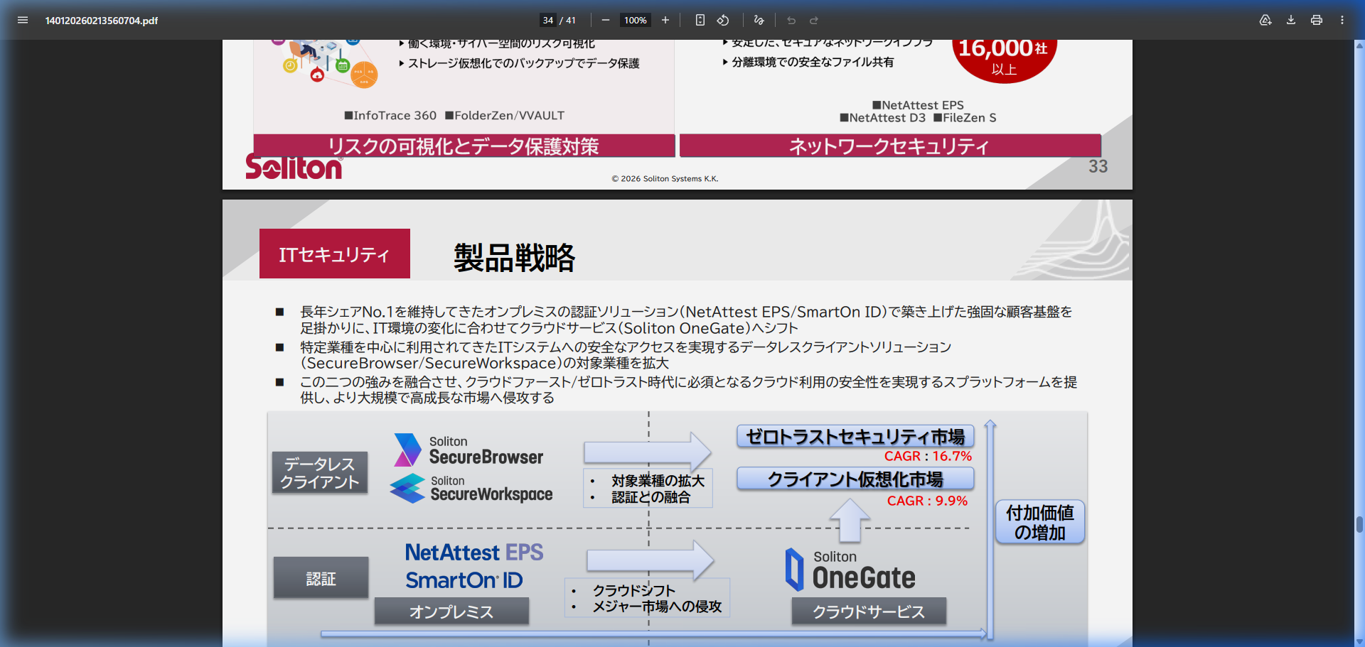Rotate the document counterclockwise
The image size is (1365, 647).
click(x=723, y=20)
